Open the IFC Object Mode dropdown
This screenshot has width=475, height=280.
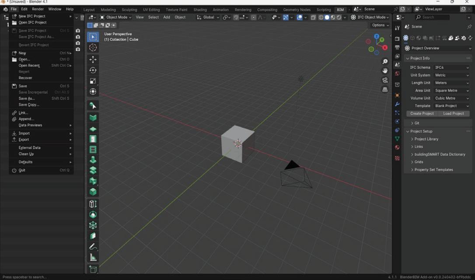(x=370, y=17)
